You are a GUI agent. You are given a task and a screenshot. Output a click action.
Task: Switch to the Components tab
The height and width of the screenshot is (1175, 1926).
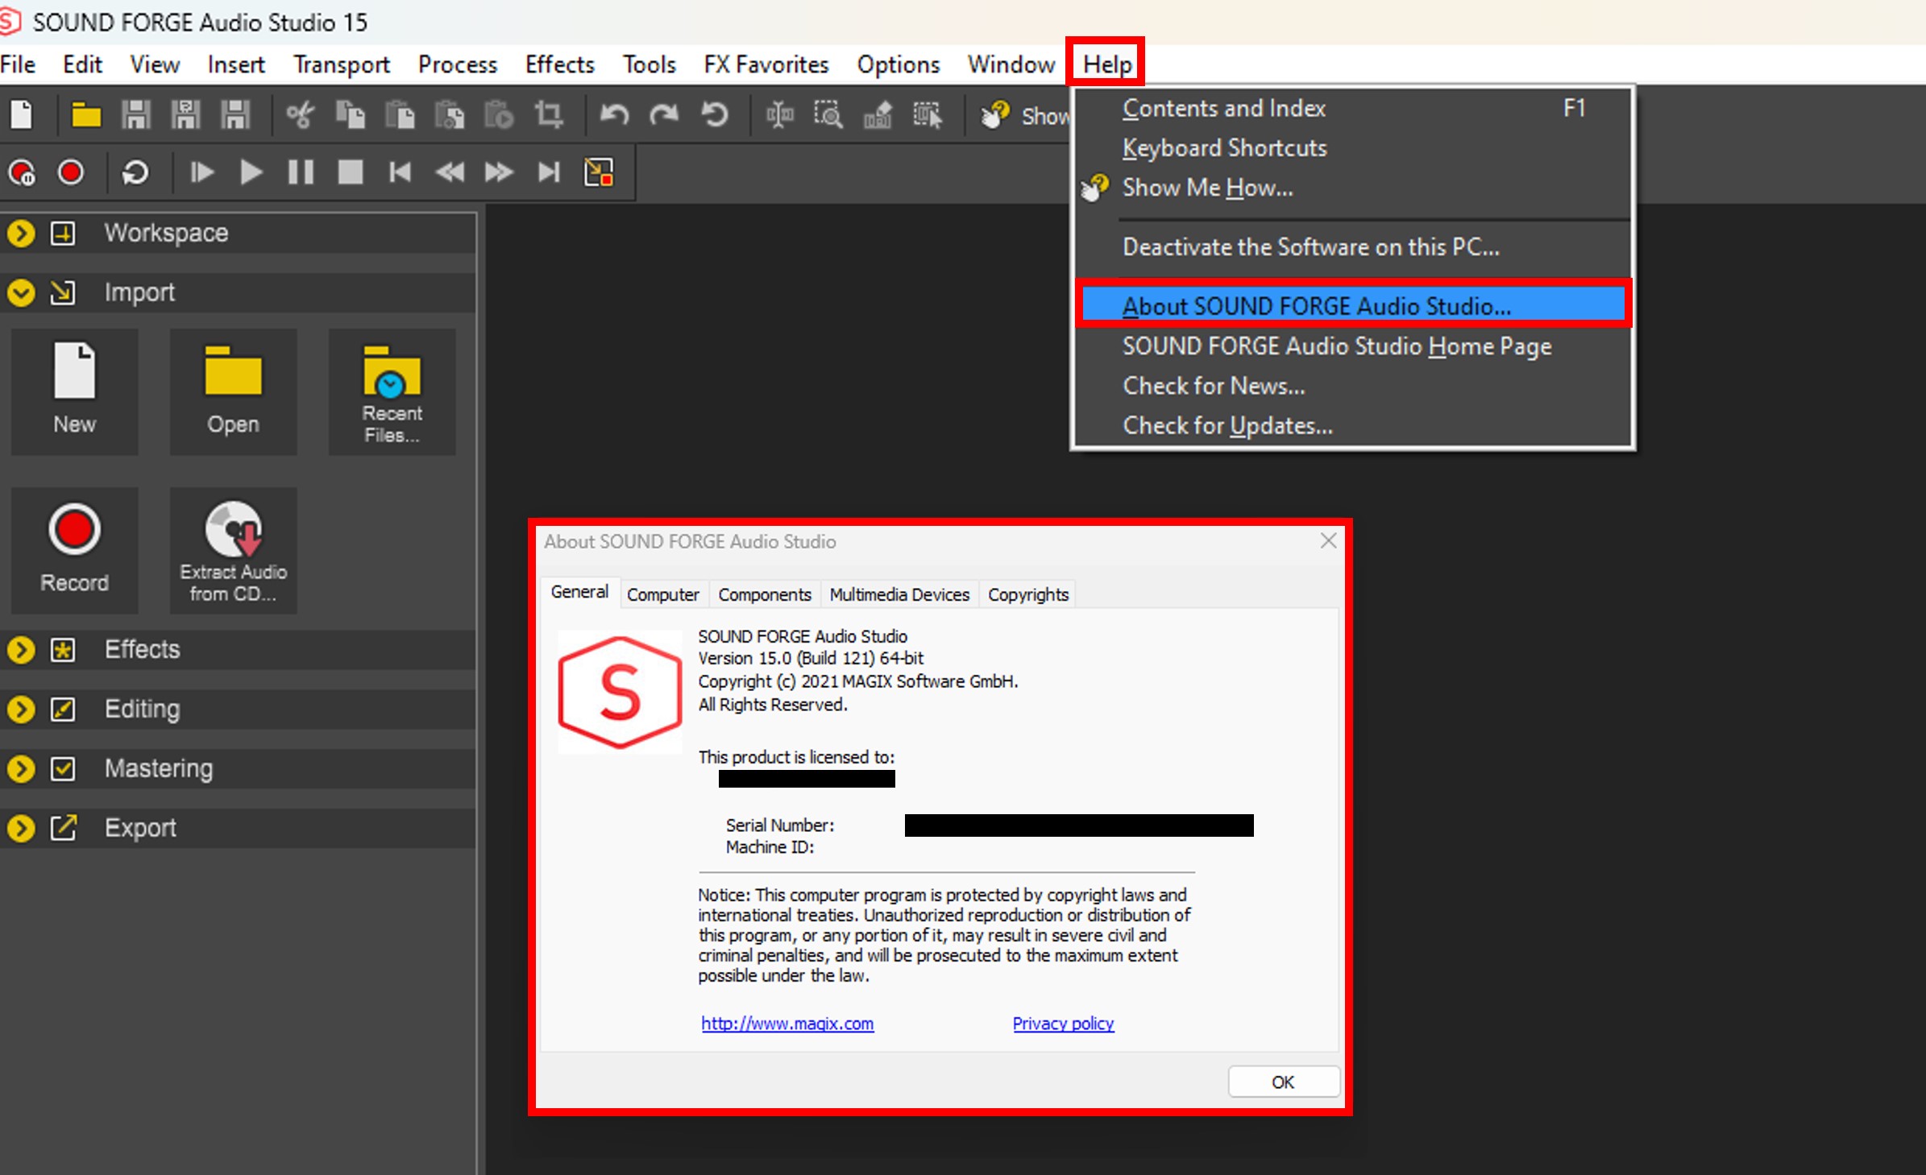point(764,594)
